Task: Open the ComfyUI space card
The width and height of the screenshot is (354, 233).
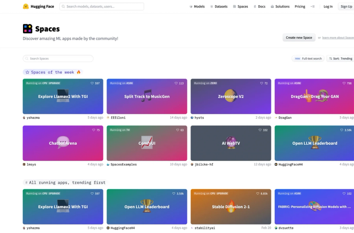Action: click(147, 143)
